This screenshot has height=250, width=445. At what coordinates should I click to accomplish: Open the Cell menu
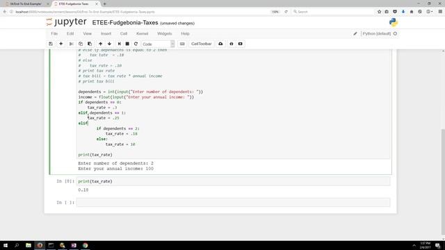pyautogui.click(x=124, y=33)
